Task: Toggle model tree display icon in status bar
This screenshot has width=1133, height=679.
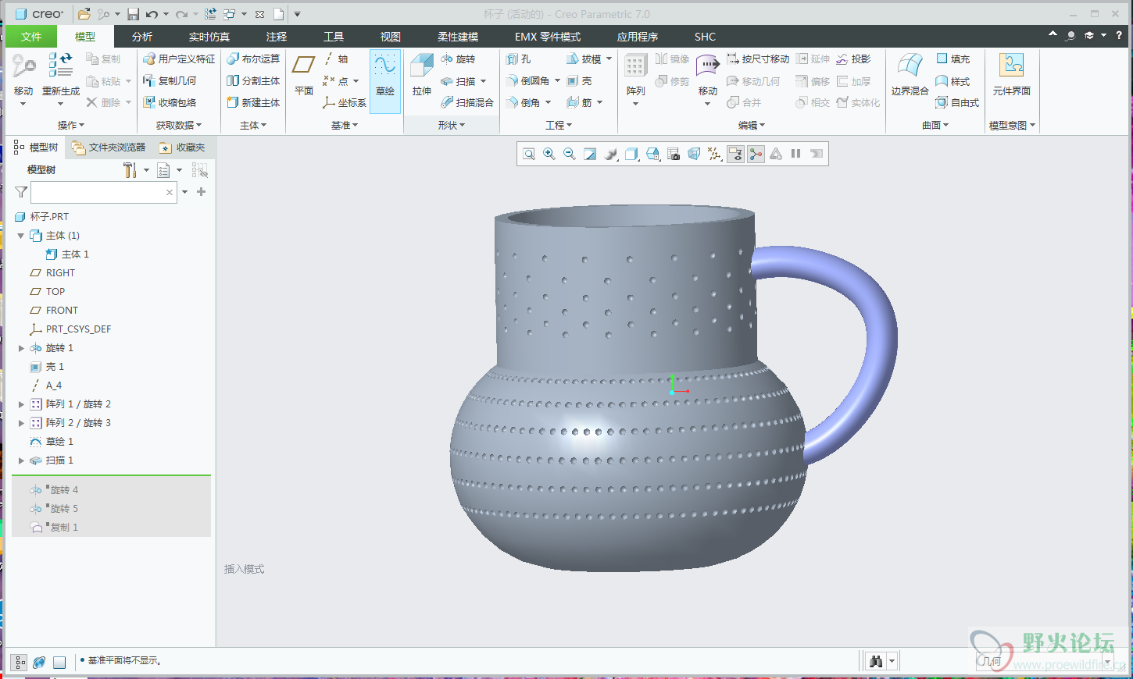Action: click(20, 662)
